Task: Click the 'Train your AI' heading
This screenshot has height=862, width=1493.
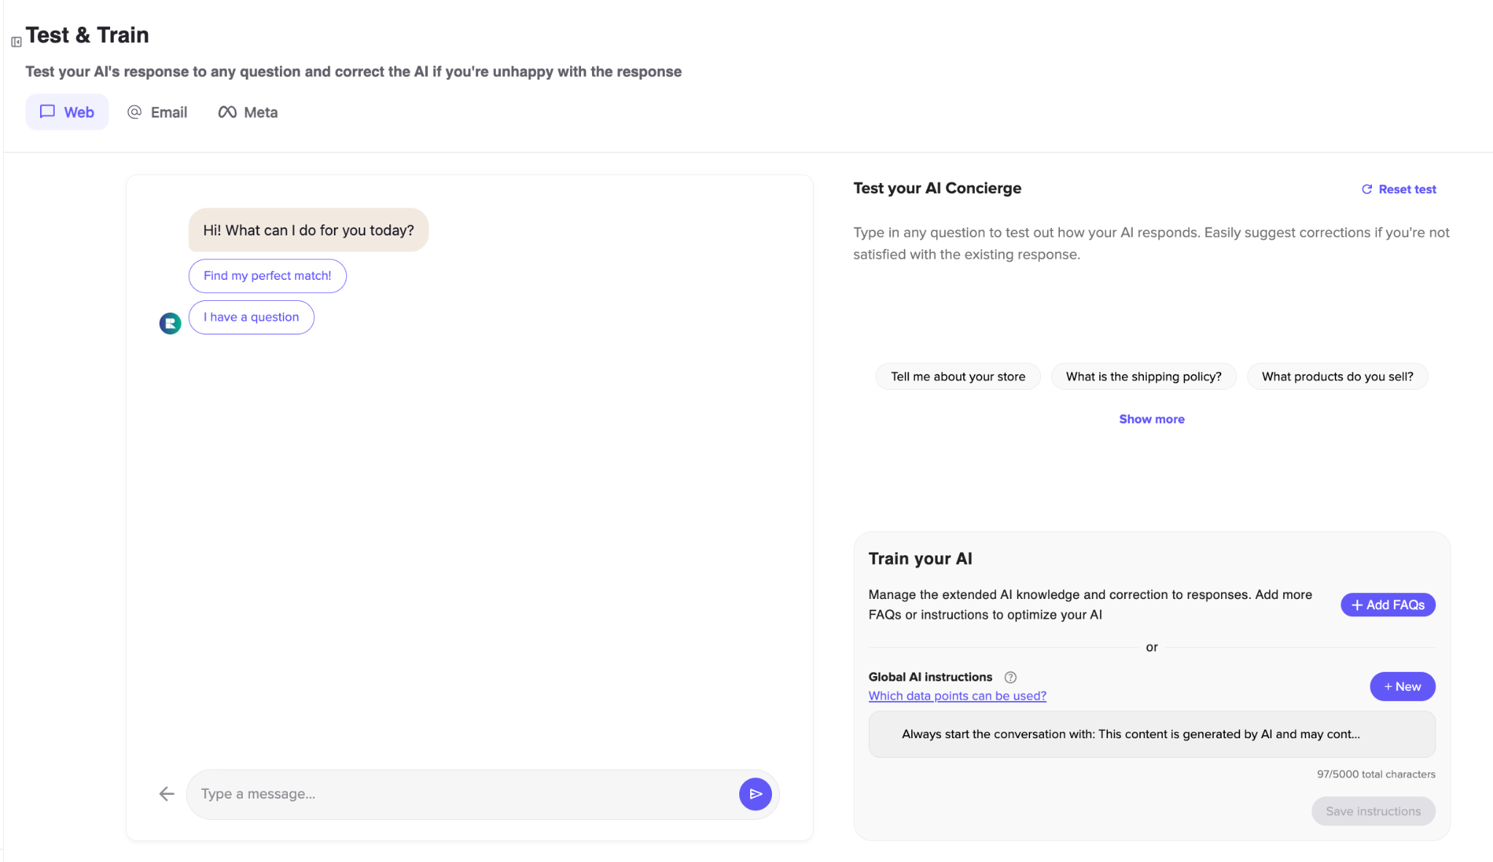Action: [920, 559]
